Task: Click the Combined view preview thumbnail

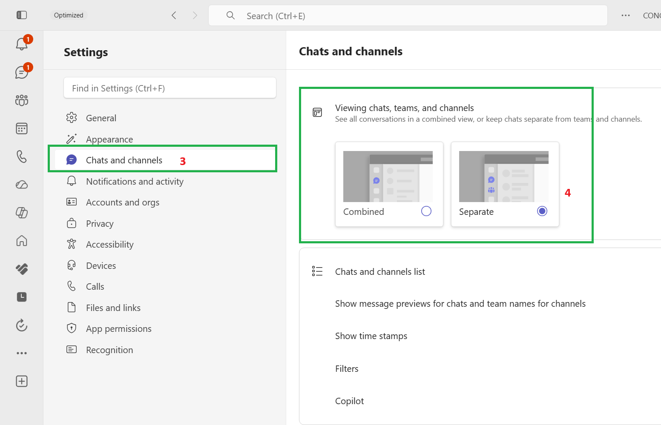Action: (388, 177)
